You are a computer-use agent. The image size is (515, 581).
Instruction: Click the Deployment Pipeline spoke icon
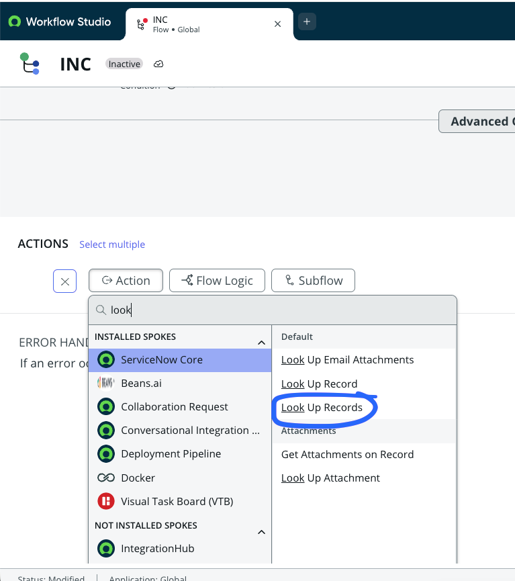(106, 454)
